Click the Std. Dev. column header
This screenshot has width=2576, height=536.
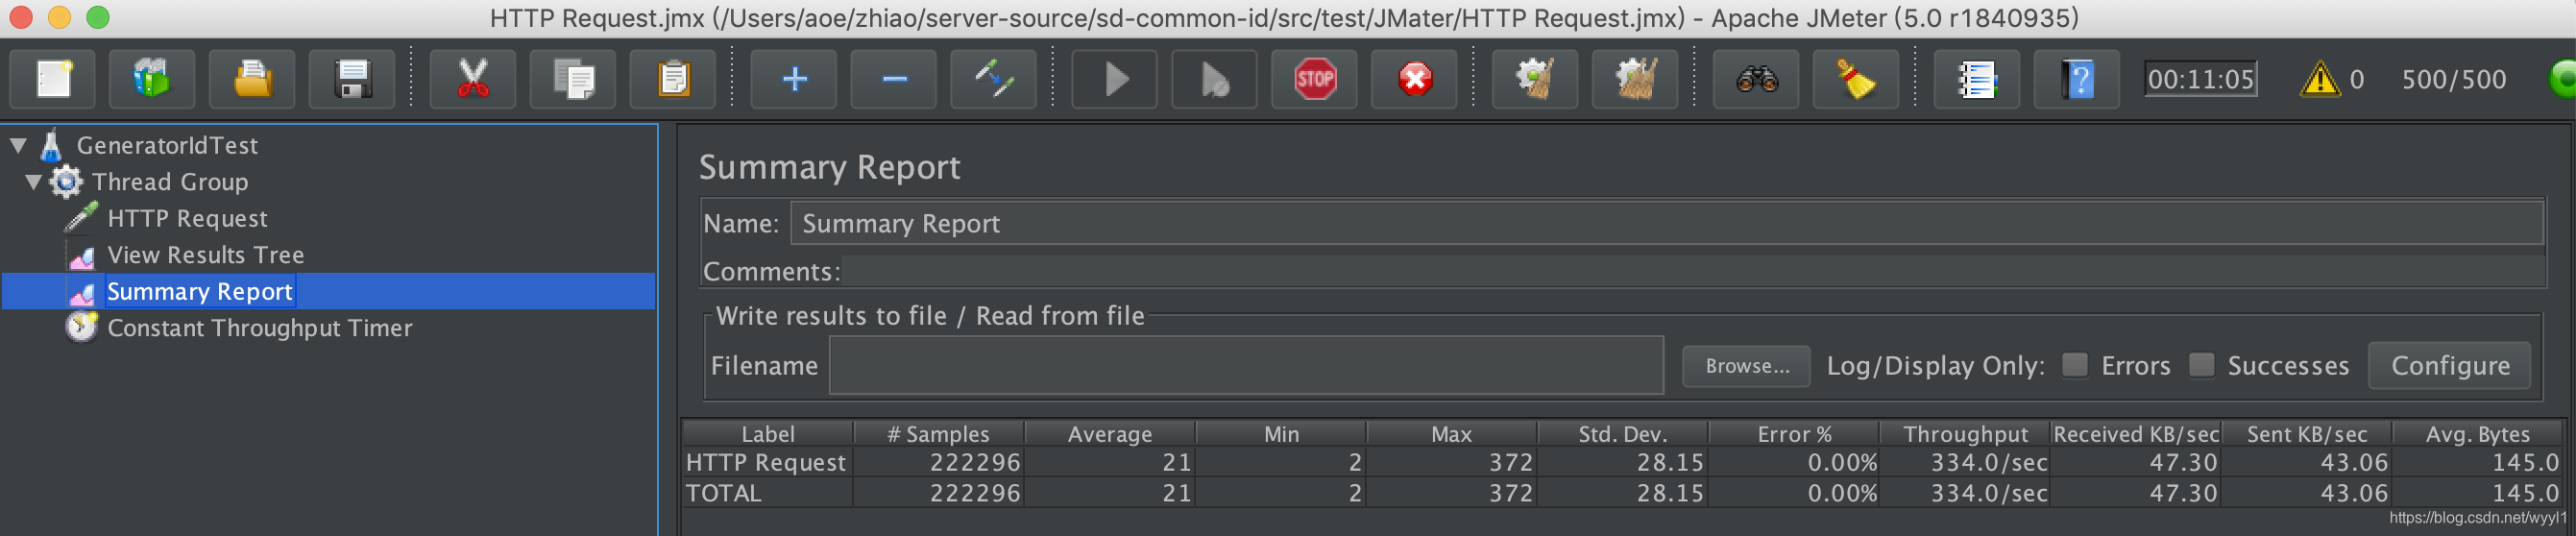point(1623,434)
